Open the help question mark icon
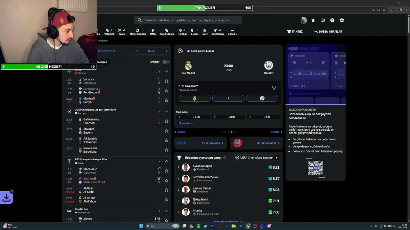This screenshot has width=410, height=230. point(332,20)
